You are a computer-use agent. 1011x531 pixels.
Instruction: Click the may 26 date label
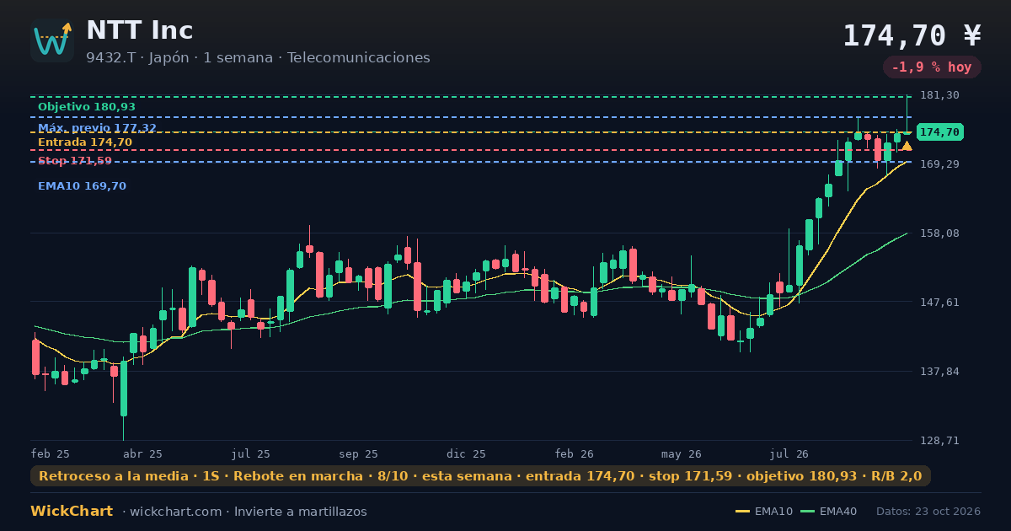[x=682, y=453]
